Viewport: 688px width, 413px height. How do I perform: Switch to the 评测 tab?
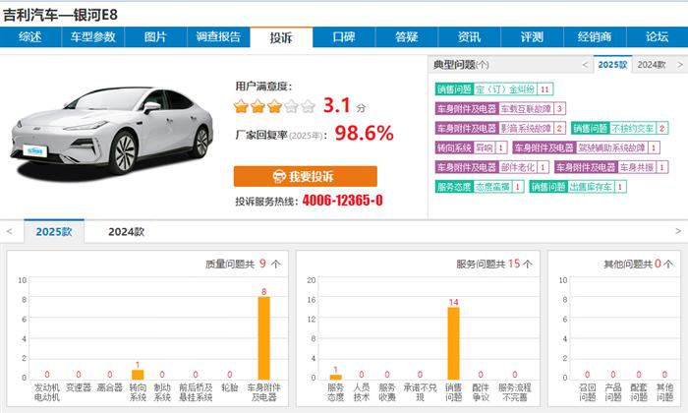[x=533, y=36]
